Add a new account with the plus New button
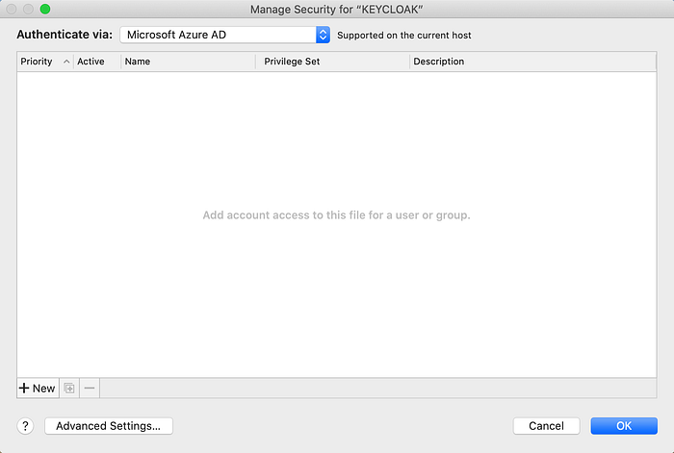The height and width of the screenshot is (453, 674). [x=38, y=389]
